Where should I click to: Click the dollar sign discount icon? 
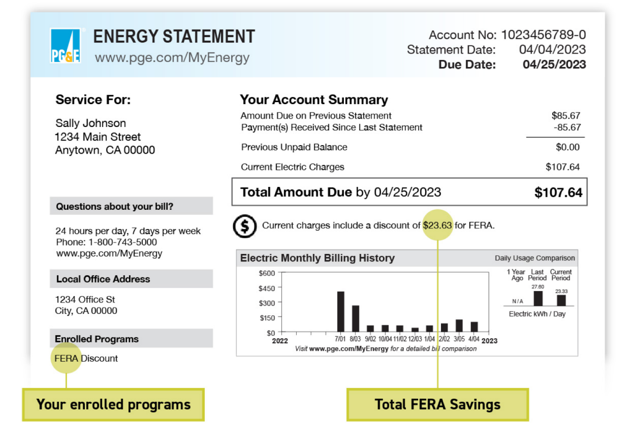(244, 226)
